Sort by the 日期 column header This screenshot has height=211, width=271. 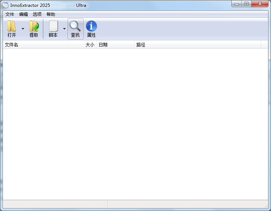click(x=115, y=45)
